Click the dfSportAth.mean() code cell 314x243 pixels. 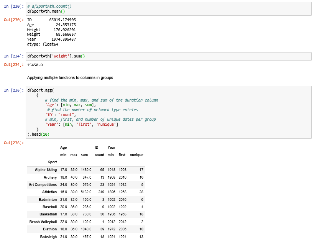(169, 9)
